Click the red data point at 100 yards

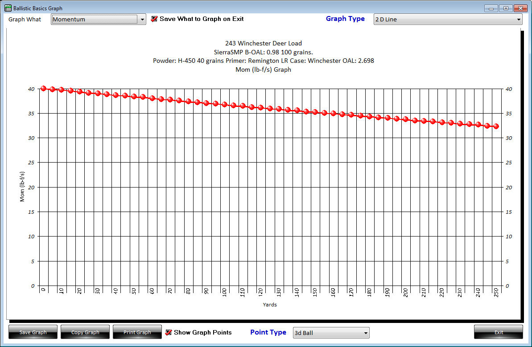[x=224, y=104]
